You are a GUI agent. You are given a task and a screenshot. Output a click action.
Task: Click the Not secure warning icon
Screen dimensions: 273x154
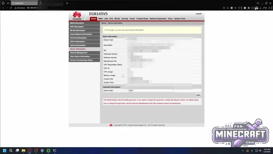pos(16,8)
